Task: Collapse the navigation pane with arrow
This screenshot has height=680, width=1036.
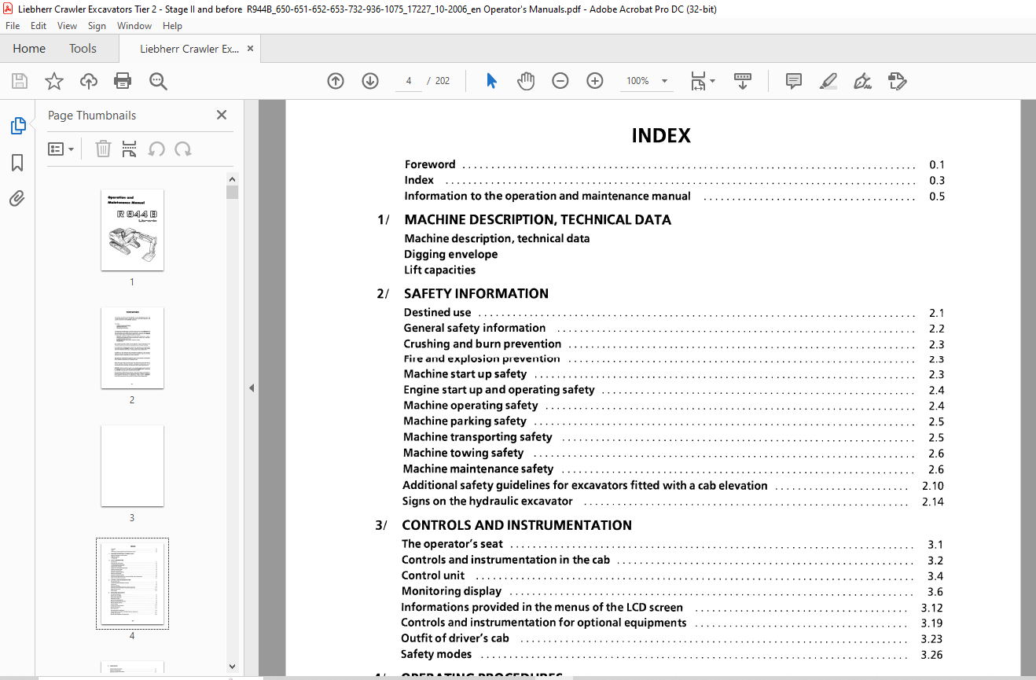Action: (x=252, y=388)
